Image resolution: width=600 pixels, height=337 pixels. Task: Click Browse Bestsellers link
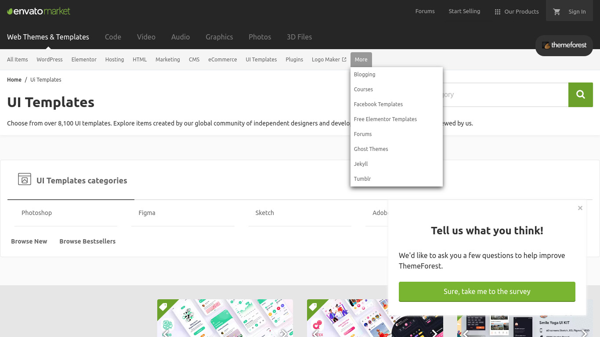click(x=87, y=241)
